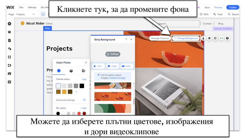Click the Save button
The image size is (245, 138).
(207, 8)
